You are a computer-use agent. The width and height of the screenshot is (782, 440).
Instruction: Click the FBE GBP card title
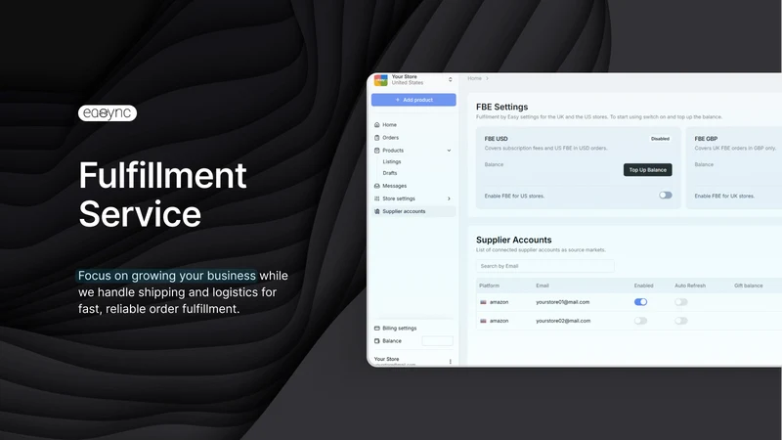pyautogui.click(x=706, y=139)
